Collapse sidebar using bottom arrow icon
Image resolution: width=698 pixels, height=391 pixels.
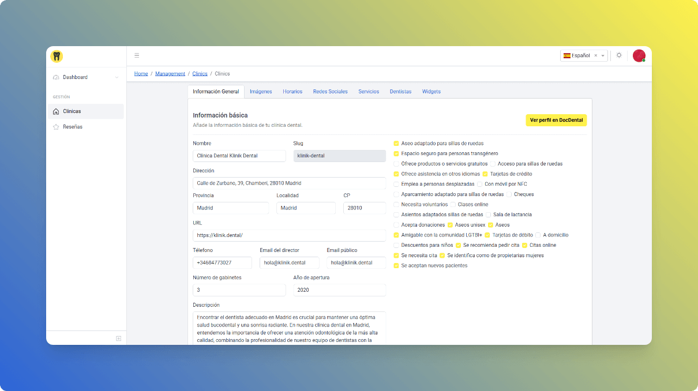coord(118,339)
